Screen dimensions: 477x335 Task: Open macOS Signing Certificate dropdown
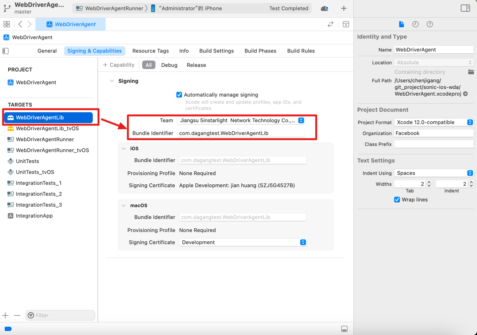[x=243, y=242]
